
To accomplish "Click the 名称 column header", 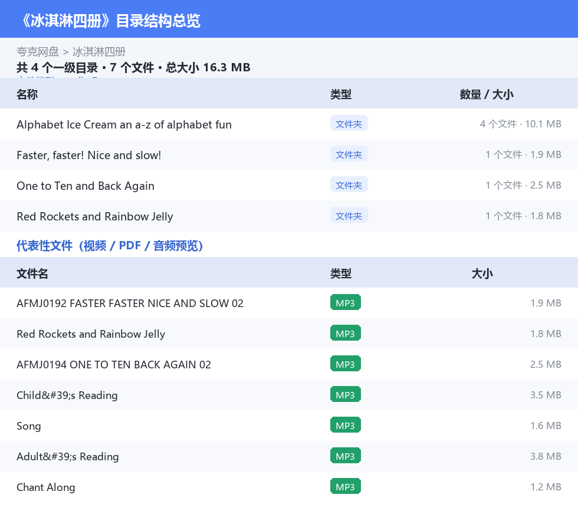I will (x=27, y=94).
